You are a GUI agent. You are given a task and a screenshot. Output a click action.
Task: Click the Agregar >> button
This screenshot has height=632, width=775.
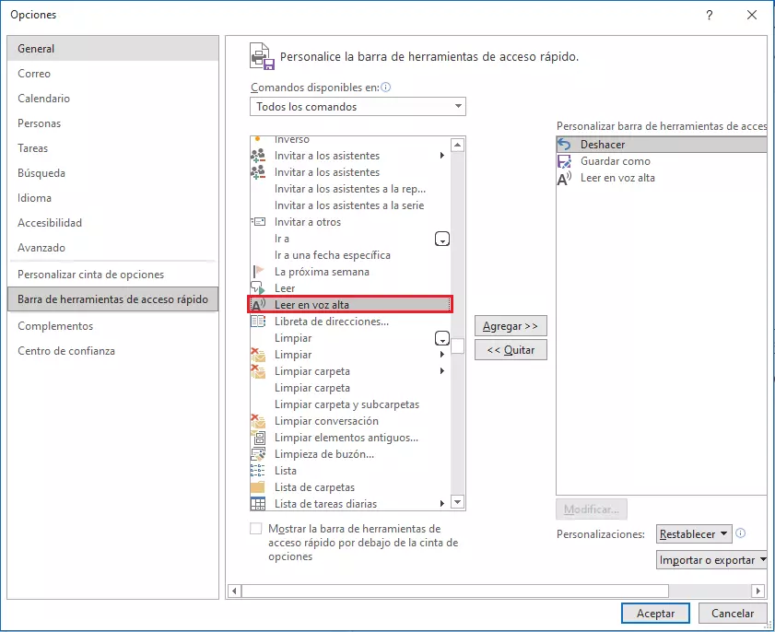click(511, 326)
